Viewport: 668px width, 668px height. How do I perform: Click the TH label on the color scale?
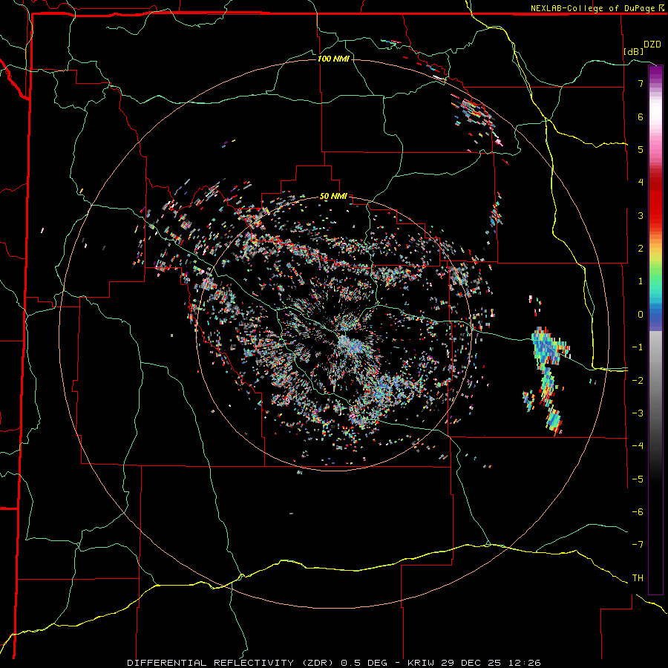(638, 578)
